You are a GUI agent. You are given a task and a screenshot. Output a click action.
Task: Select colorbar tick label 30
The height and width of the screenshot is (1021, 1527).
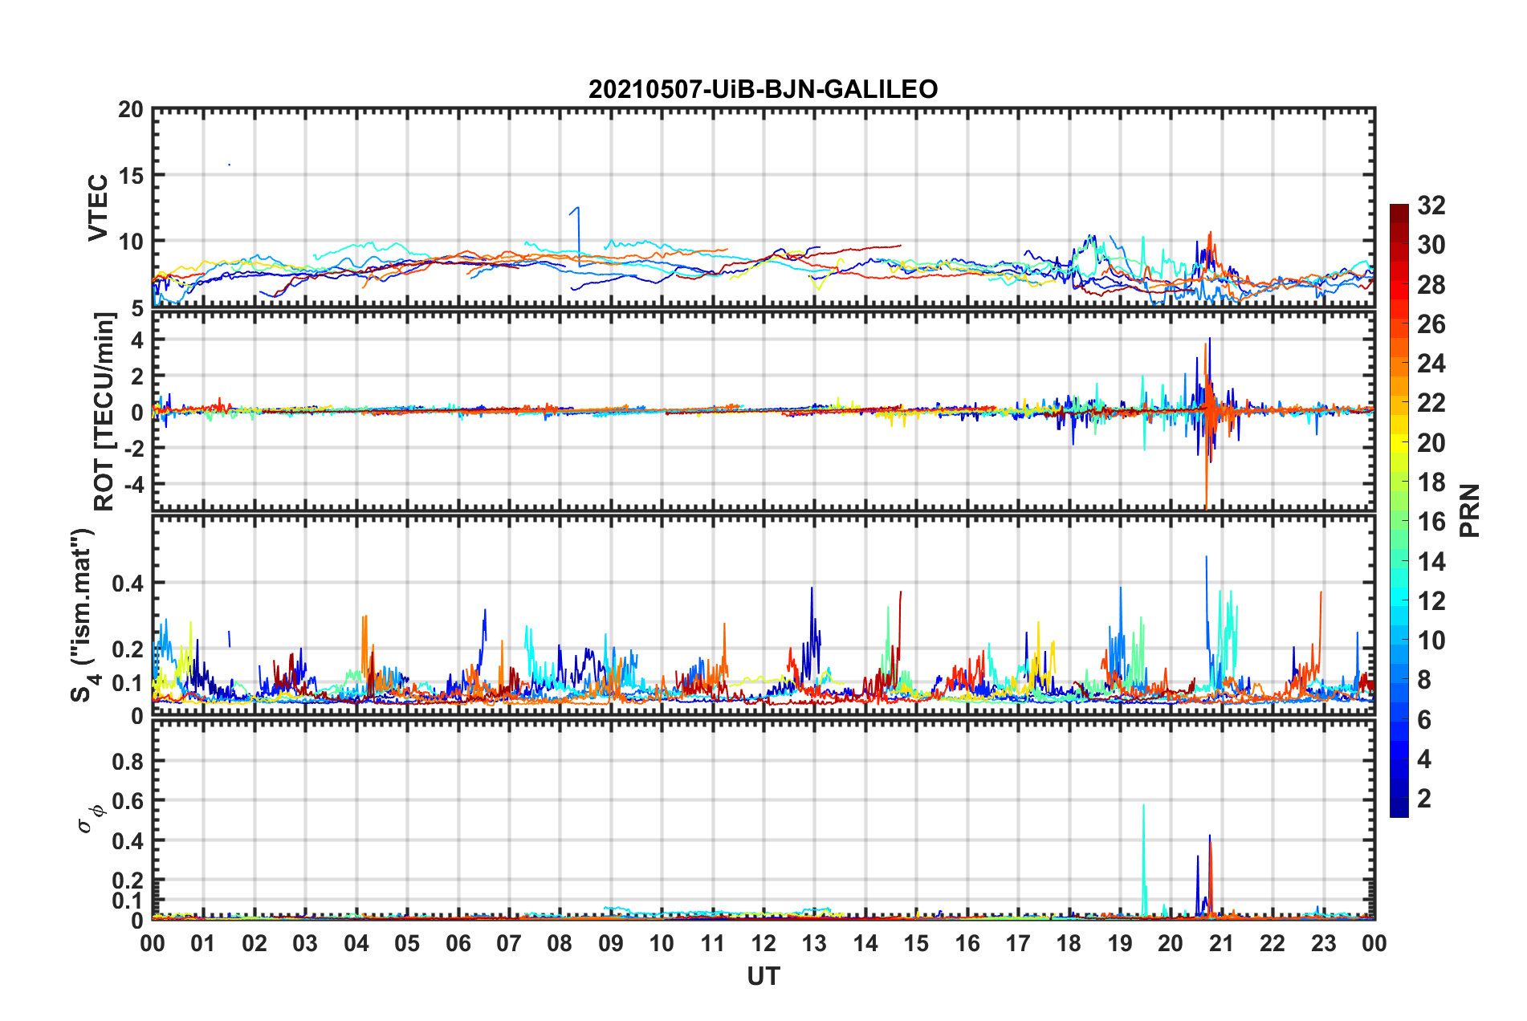(1431, 245)
